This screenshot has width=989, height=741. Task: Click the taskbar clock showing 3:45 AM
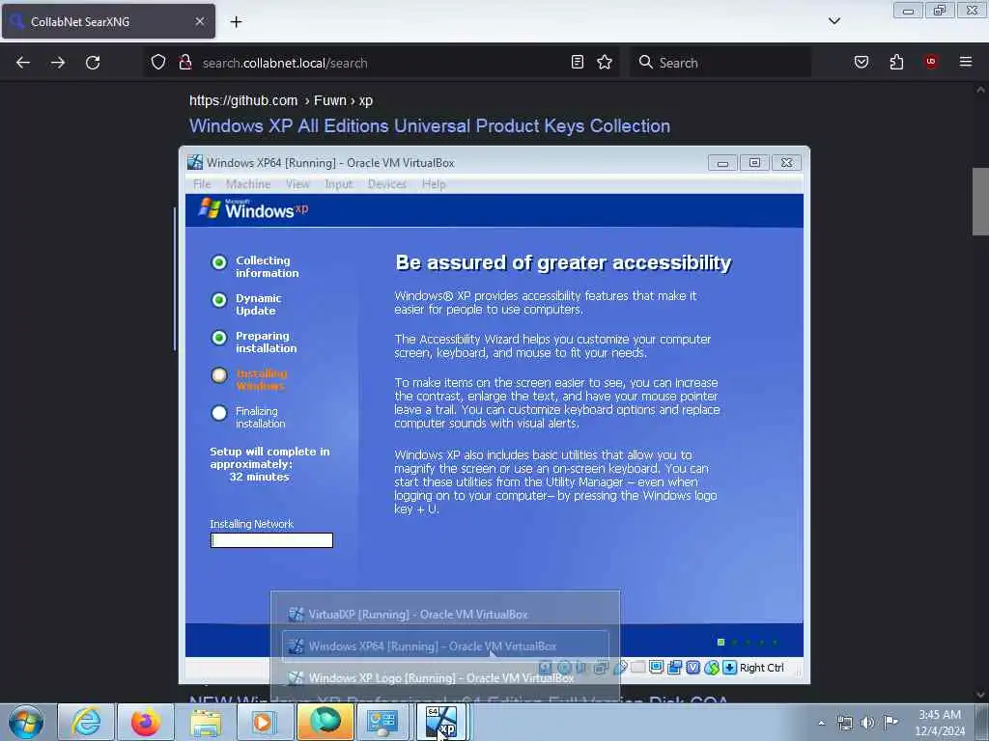pyautogui.click(x=940, y=722)
